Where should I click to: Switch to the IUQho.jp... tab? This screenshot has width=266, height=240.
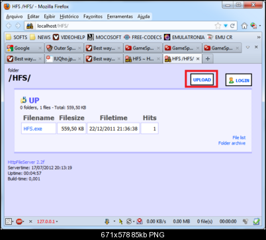tap(64, 59)
